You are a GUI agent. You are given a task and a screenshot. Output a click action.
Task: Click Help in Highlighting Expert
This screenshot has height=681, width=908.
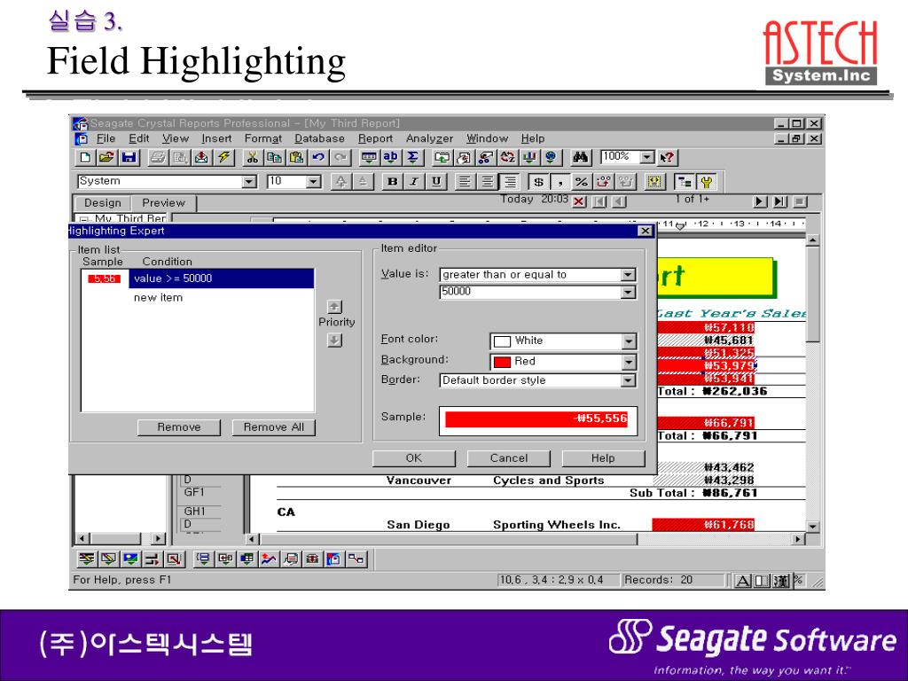[603, 458]
